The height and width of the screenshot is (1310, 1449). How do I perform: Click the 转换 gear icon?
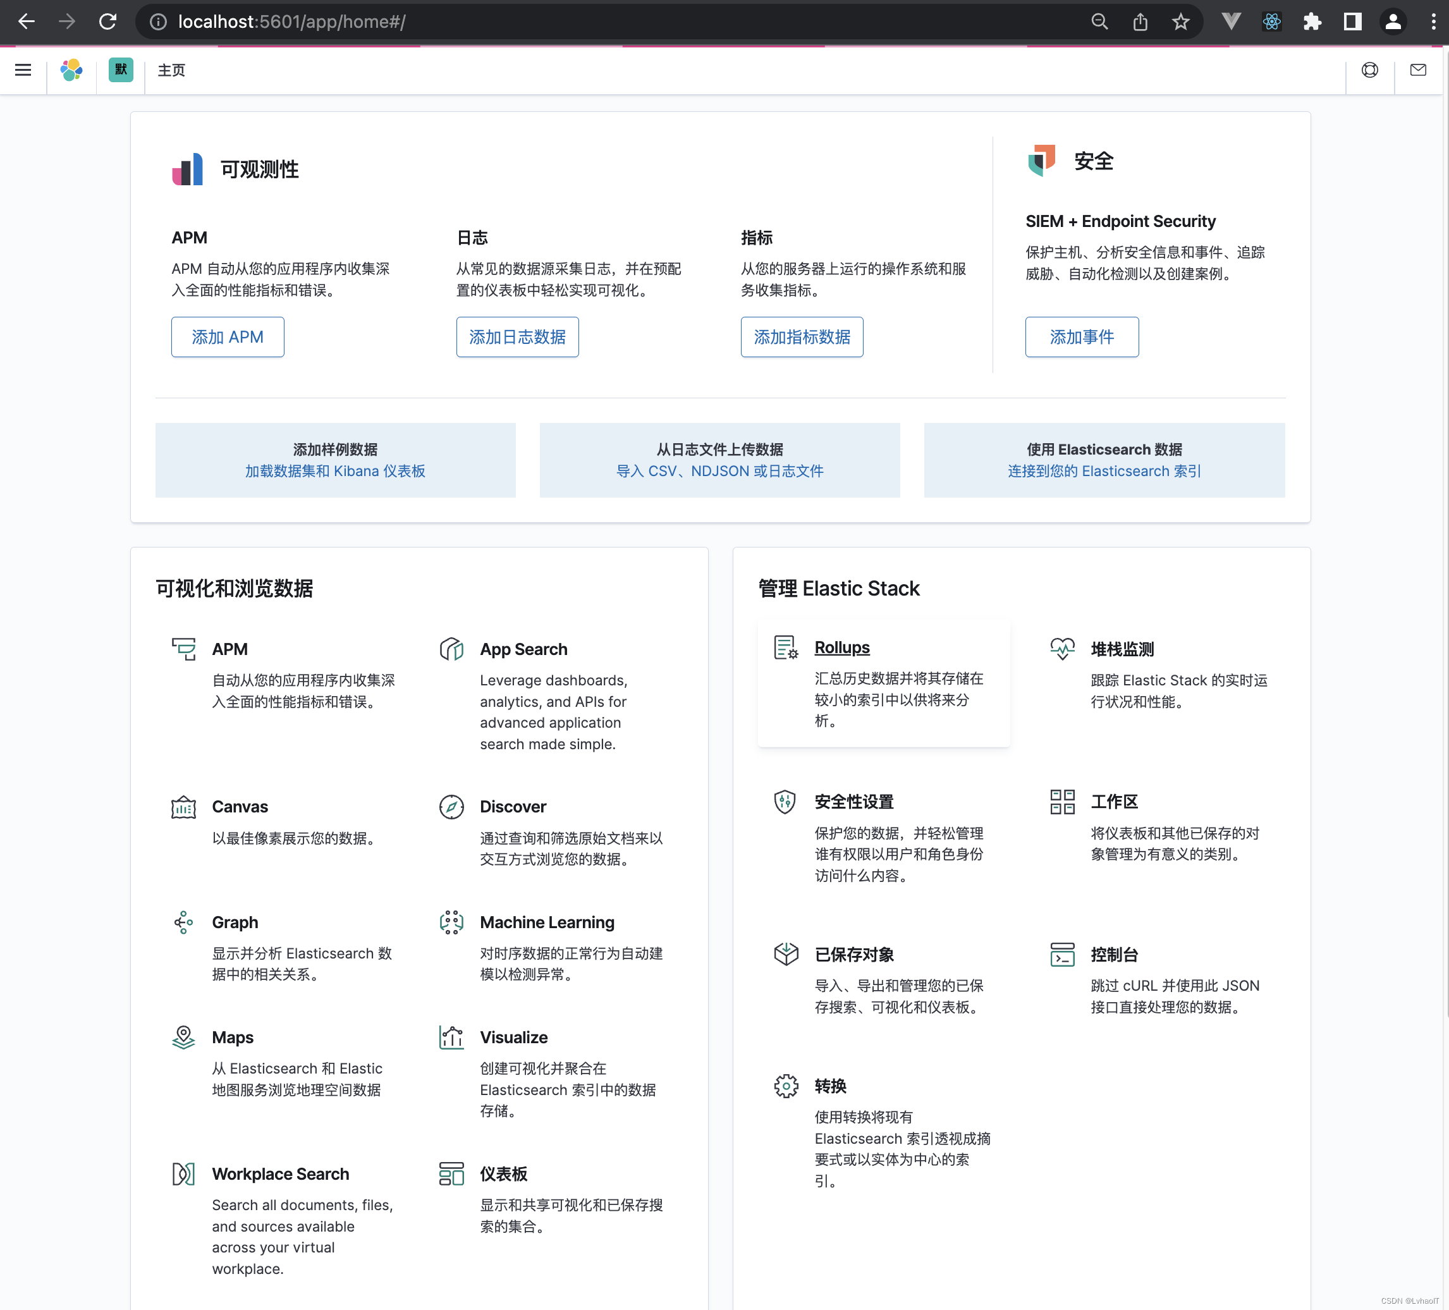(786, 1086)
